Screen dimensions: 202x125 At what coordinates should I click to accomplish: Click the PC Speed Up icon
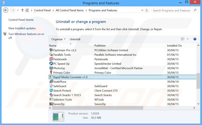pos(51,64)
